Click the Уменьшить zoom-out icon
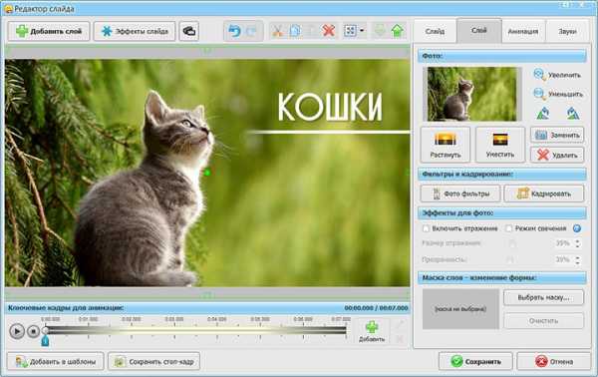This screenshot has height=377, width=598. pyautogui.click(x=539, y=94)
